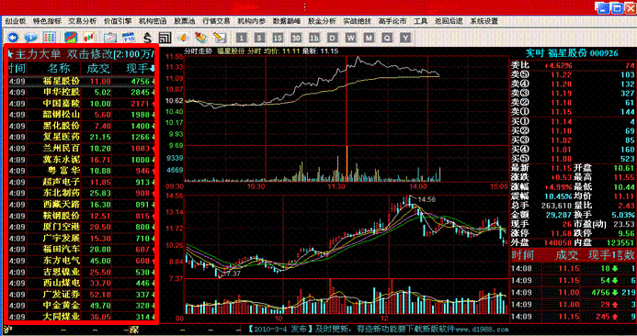
Task: Click the 7.37 low price label on K-line chart
Action: (233, 274)
